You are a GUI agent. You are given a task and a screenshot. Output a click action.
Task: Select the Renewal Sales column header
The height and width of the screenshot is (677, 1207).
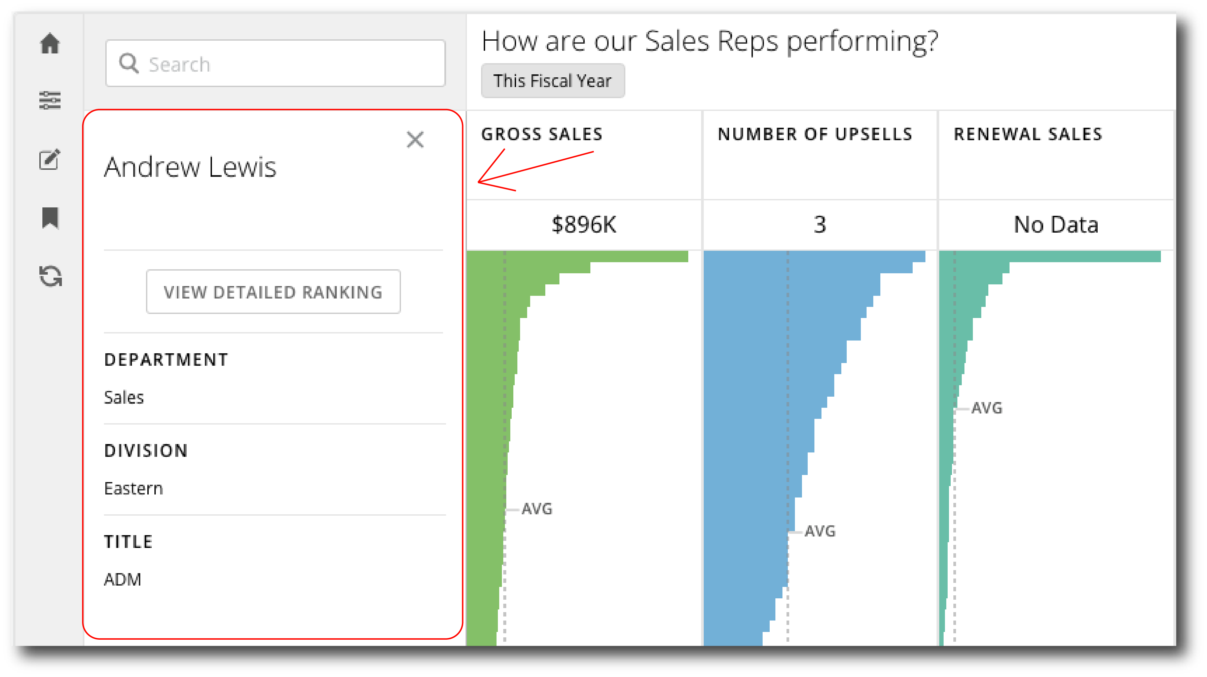(x=1028, y=134)
